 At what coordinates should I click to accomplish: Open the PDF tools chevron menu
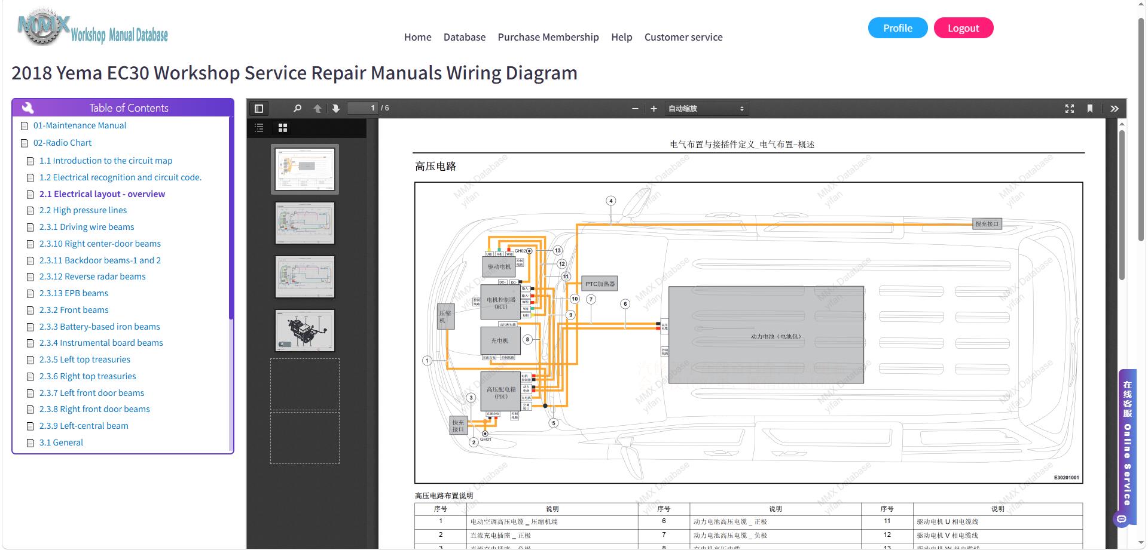point(1115,108)
